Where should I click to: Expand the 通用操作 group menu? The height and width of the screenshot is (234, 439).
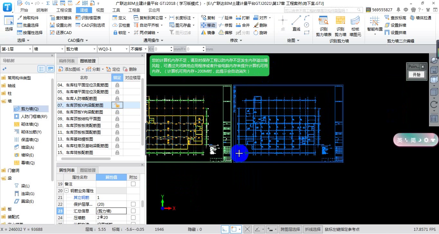(x=153, y=40)
